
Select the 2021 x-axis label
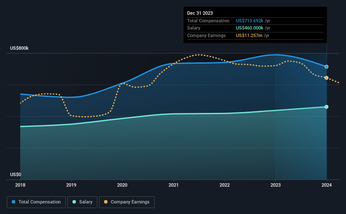tap(174, 185)
